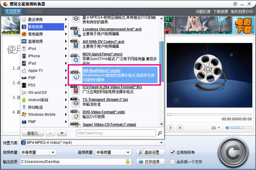
Task: Select Super Video-CD Format (*.mpg)
Action: pyautogui.click(x=109, y=125)
